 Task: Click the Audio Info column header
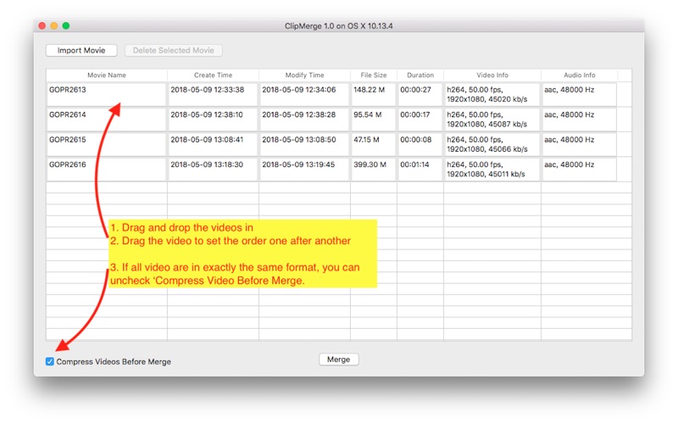pos(580,75)
